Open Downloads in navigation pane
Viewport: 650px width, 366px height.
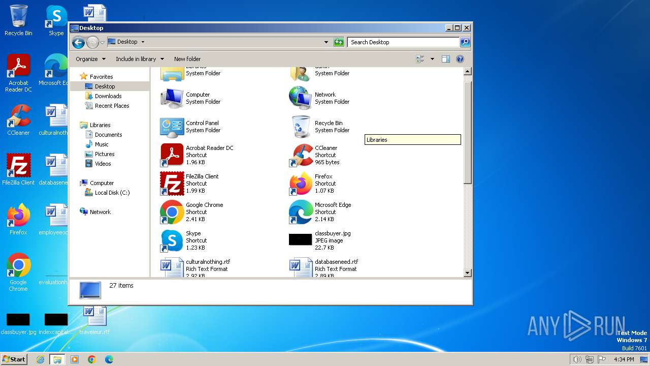(x=104, y=96)
